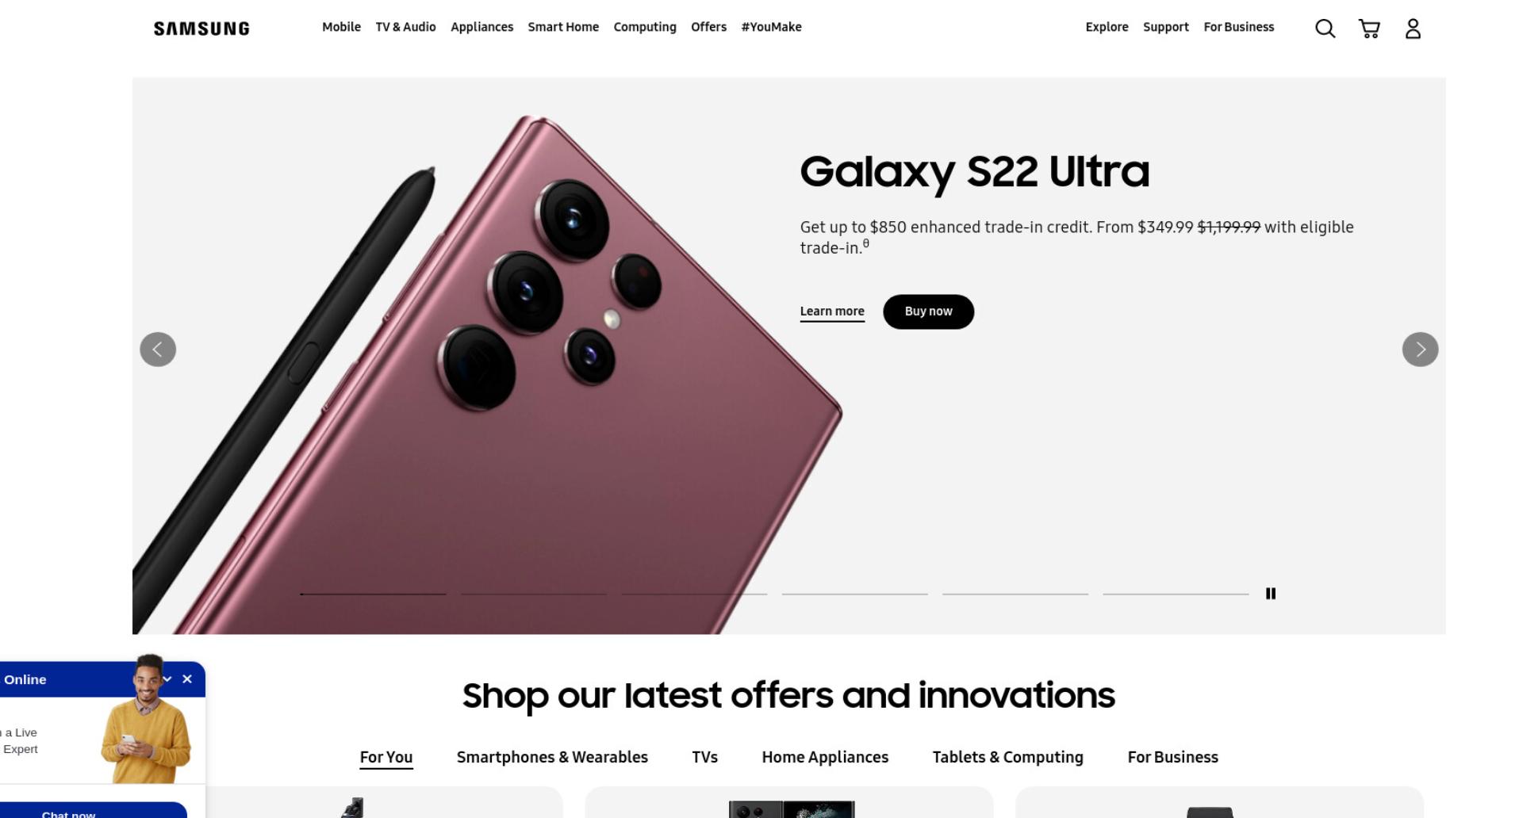Image resolution: width=1523 pixels, height=818 pixels.
Task: Click Learn more for Galaxy S22 Ultra
Action: pos(832,312)
